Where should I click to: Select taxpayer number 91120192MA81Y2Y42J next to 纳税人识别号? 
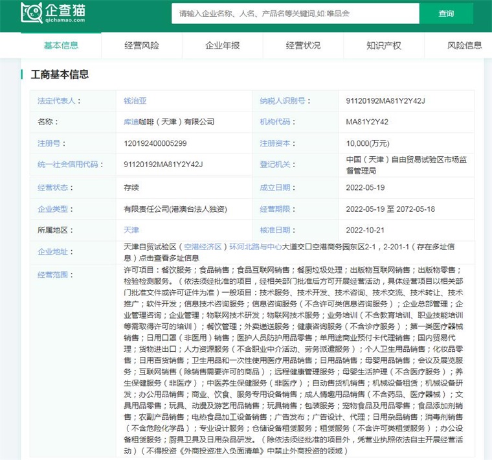pyautogui.click(x=385, y=101)
